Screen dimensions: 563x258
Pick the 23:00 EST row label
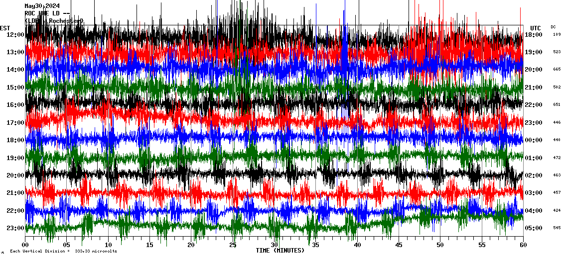[15, 228]
